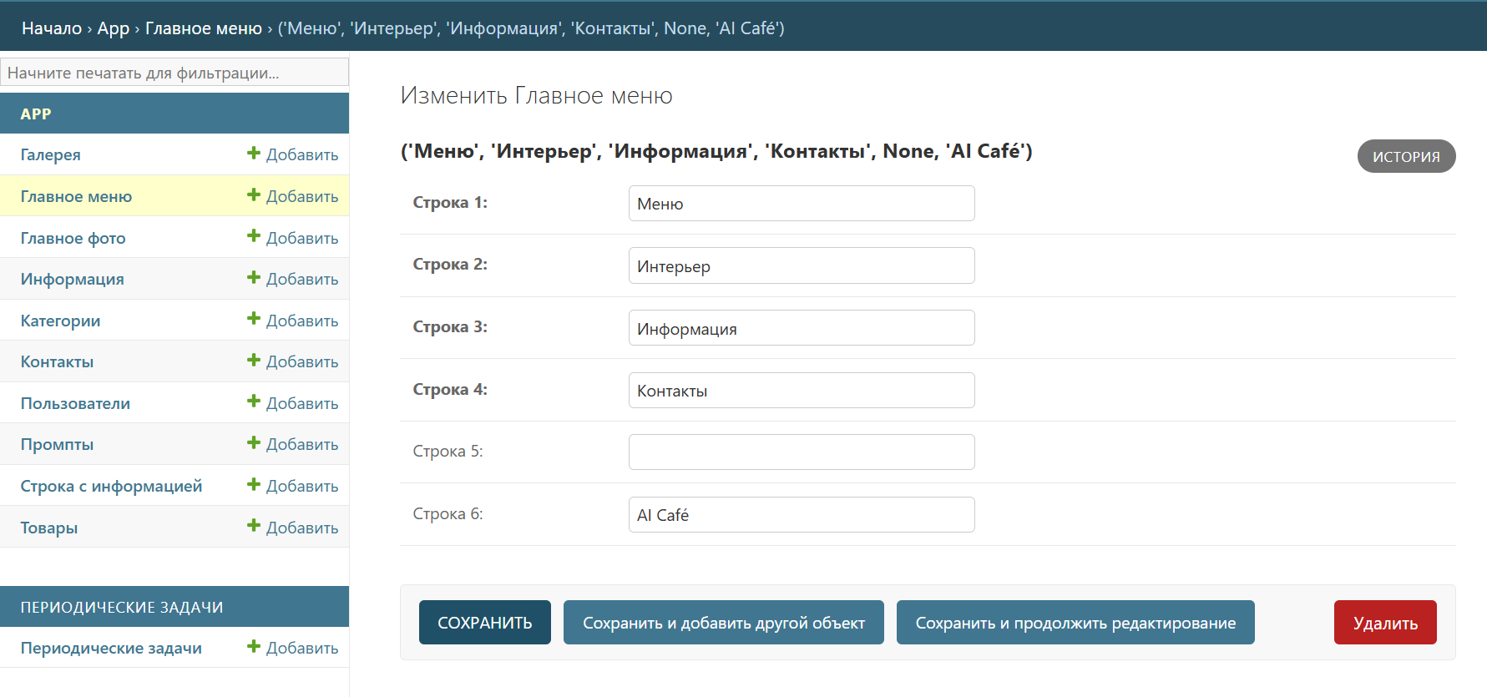The image size is (1487, 697).
Task: Click Сохранить и добавить другой объект
Action: pyautogui.click(x=723, y=623)
